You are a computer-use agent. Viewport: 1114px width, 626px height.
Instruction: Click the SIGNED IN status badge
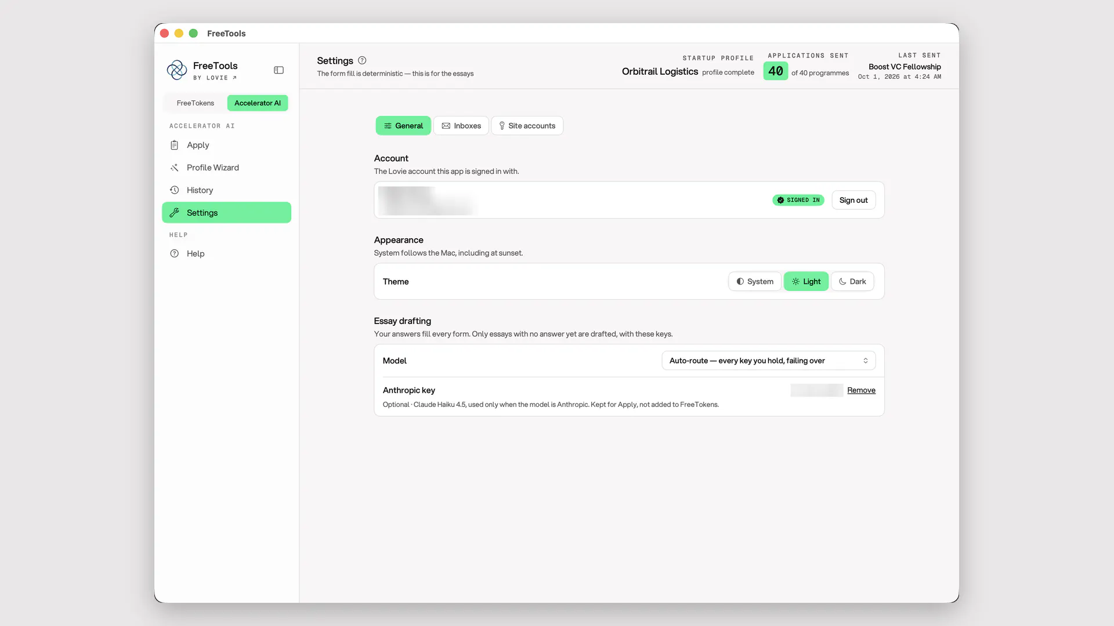click(798, 200)
